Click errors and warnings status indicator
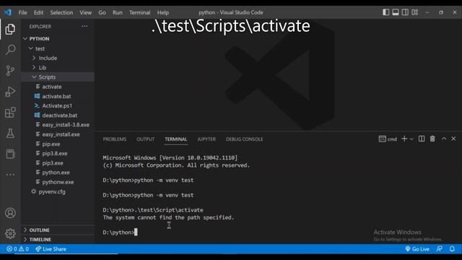The image size is (462, 260). click(17, 249)
